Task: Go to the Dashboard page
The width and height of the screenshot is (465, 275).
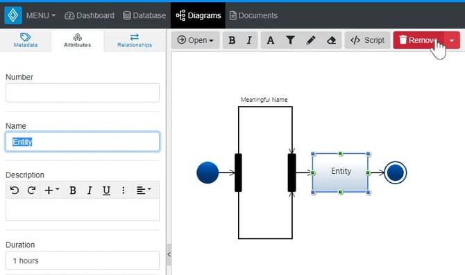Action: [x=90, y=15]
